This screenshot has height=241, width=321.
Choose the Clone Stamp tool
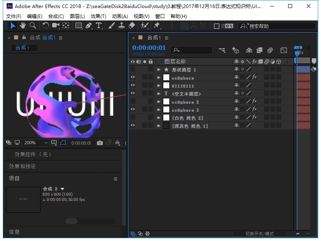point(122,26)
